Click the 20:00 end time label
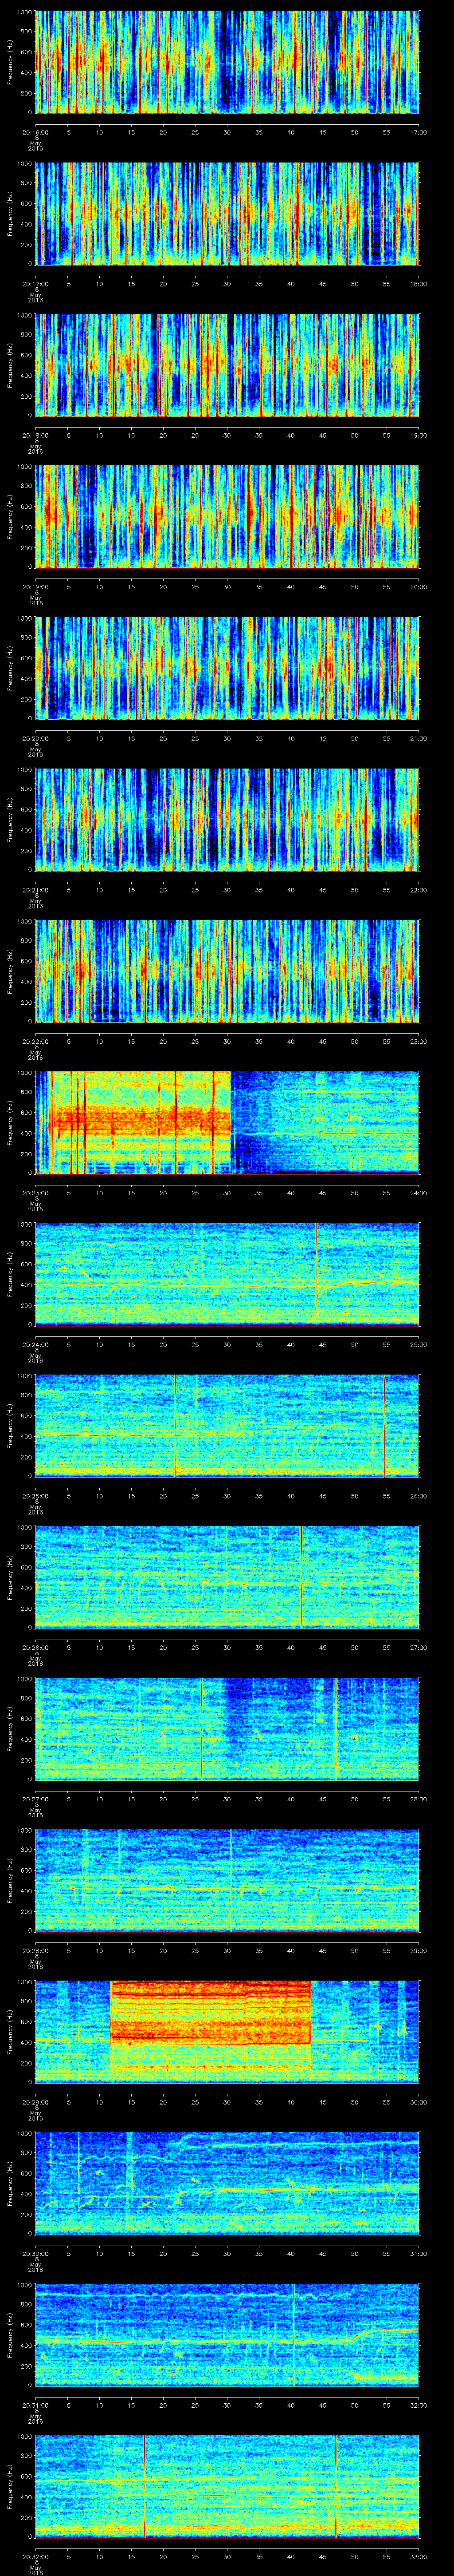 (x=419, y=587)
